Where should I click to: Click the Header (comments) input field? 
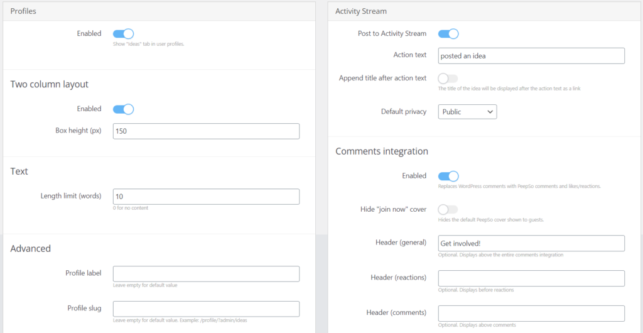click(531, 314)
